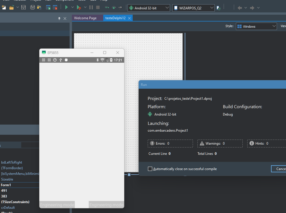Click Remove file from project icon
The image size is (286, 213).
tap(55, 7)
